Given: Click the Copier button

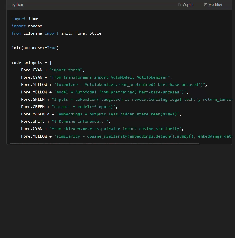Looking at the screenshot, I should coord(186,4).
